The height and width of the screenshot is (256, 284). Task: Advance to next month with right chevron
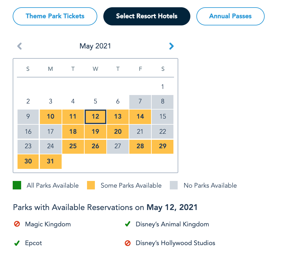171,46
